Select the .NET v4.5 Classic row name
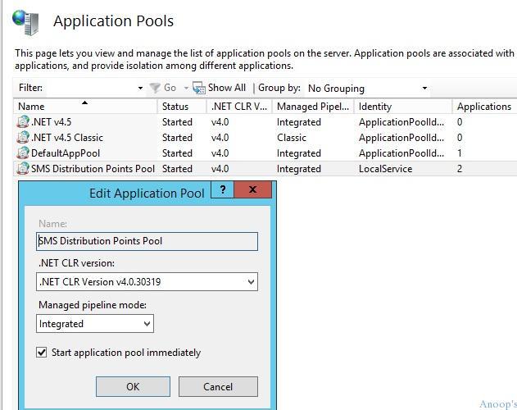 click(67, 137)
